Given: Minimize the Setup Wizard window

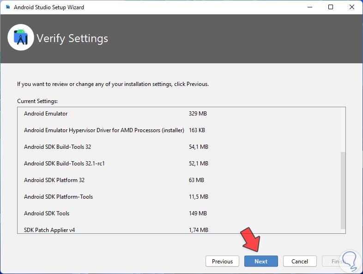Looking at the screenshot, I should click(x=309, y=7).
